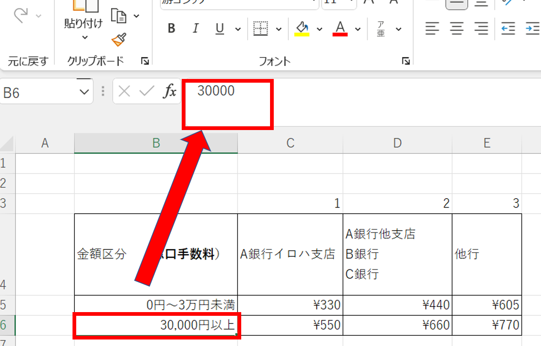Apply the yellow fill color
Viewport: 541px width, 346px height.
tap(302, 29)
